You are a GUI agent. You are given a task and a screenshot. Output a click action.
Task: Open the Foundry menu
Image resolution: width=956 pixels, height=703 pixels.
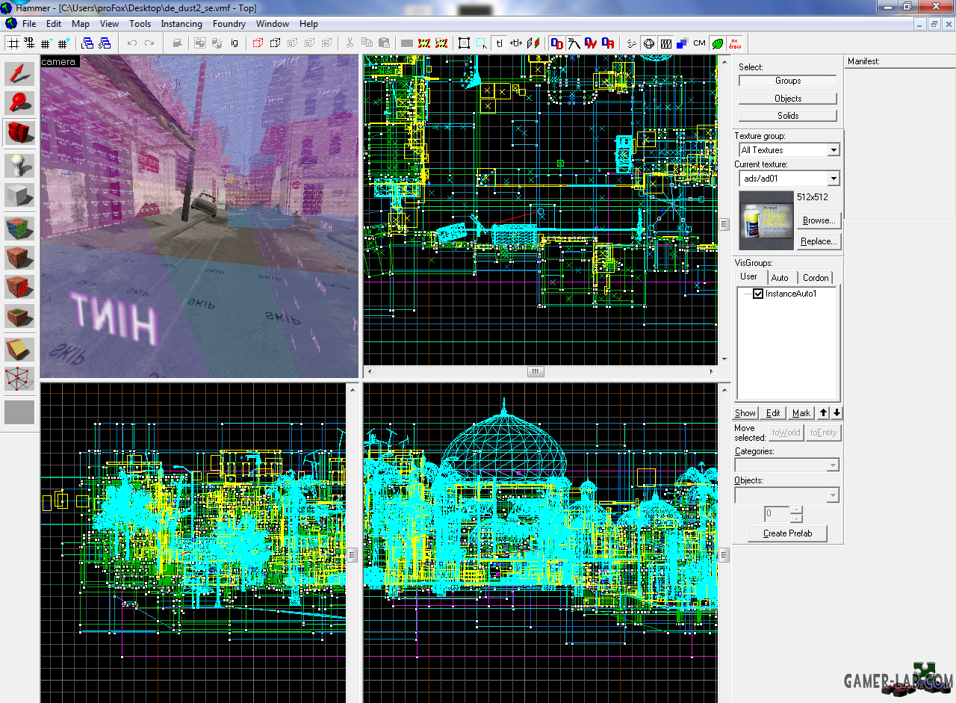click(x=229, y=24)
